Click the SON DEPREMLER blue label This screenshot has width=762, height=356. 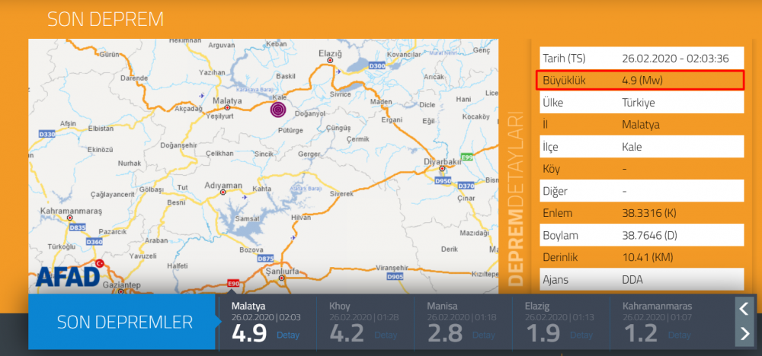point(124,322)
